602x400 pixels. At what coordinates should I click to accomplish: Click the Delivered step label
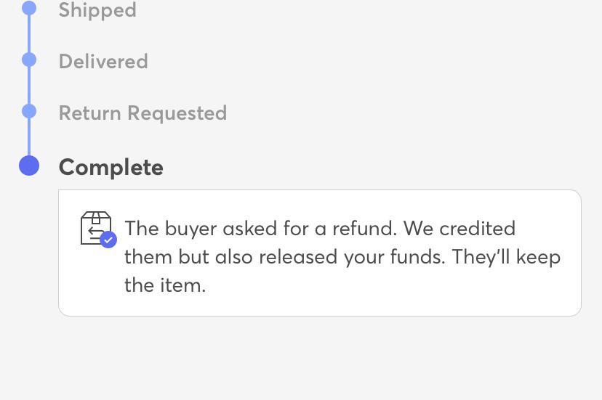point(103,62)
